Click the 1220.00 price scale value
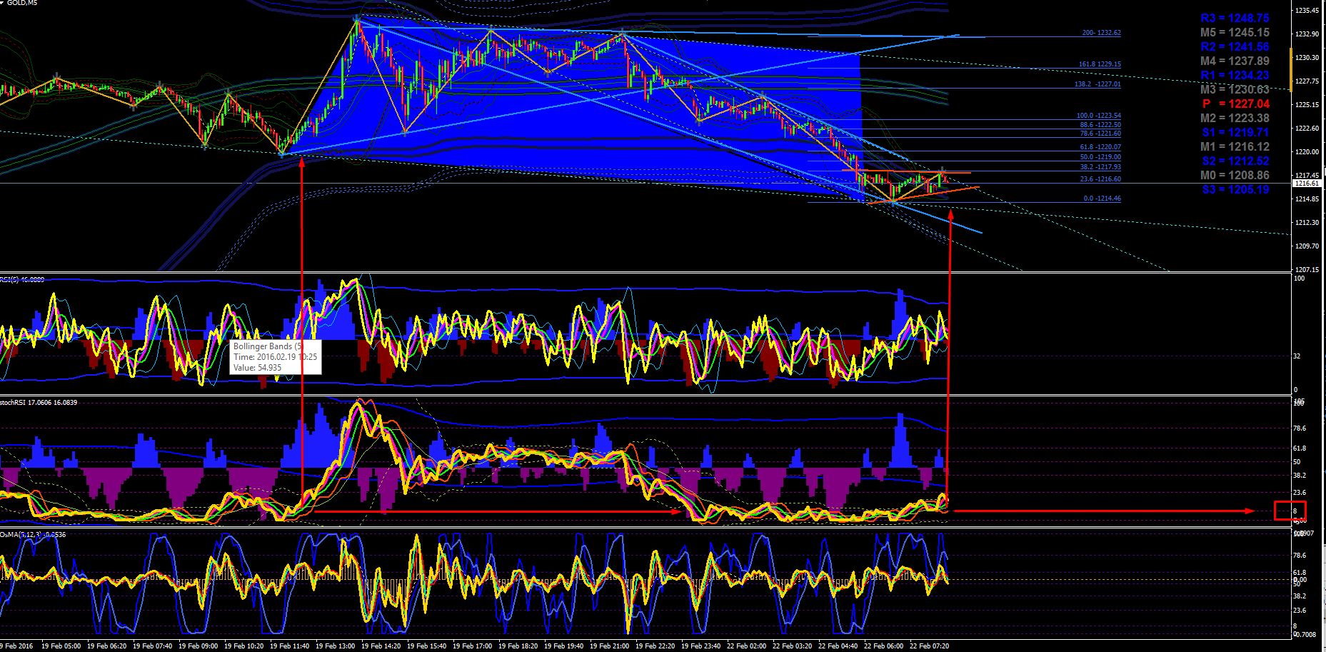Viewport: 1326px width, 652px height. [1307, 152]
